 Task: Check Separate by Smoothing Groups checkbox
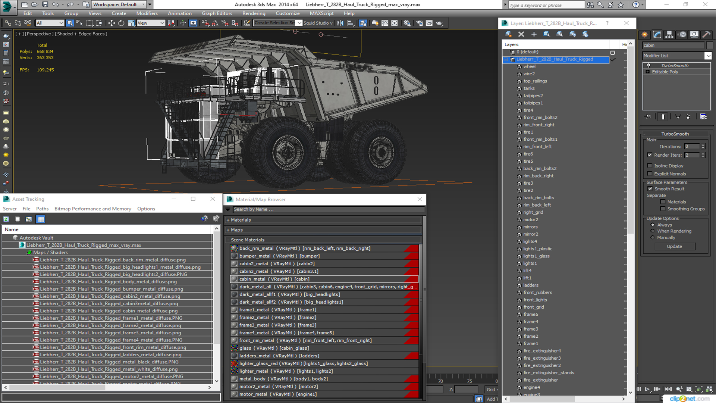click(663, 209)
